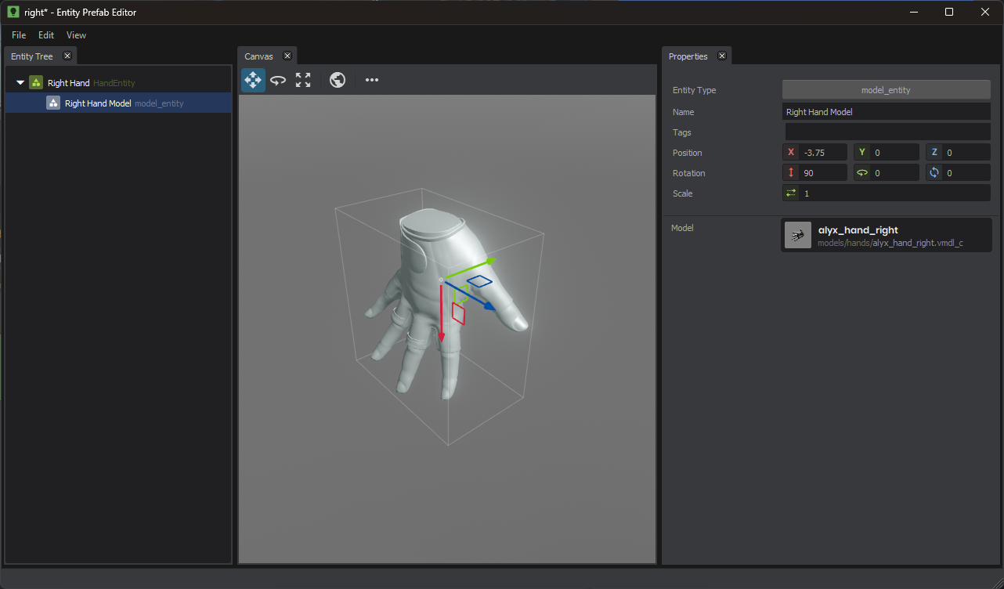Click the blue roll rotation icon

(933, 172)
